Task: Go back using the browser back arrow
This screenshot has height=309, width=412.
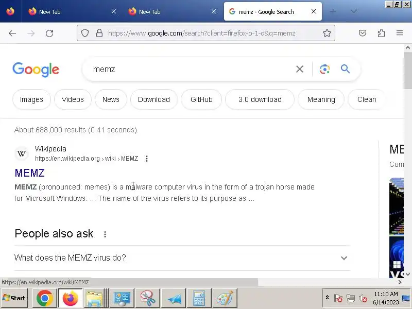Action: coord(12,33)
